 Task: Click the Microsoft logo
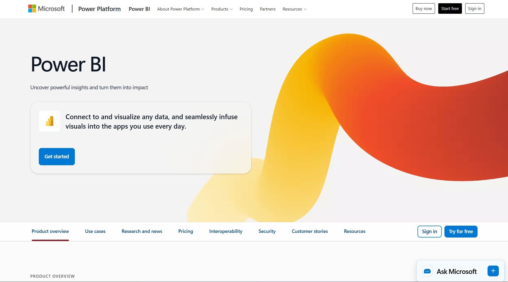coord(46,9)
